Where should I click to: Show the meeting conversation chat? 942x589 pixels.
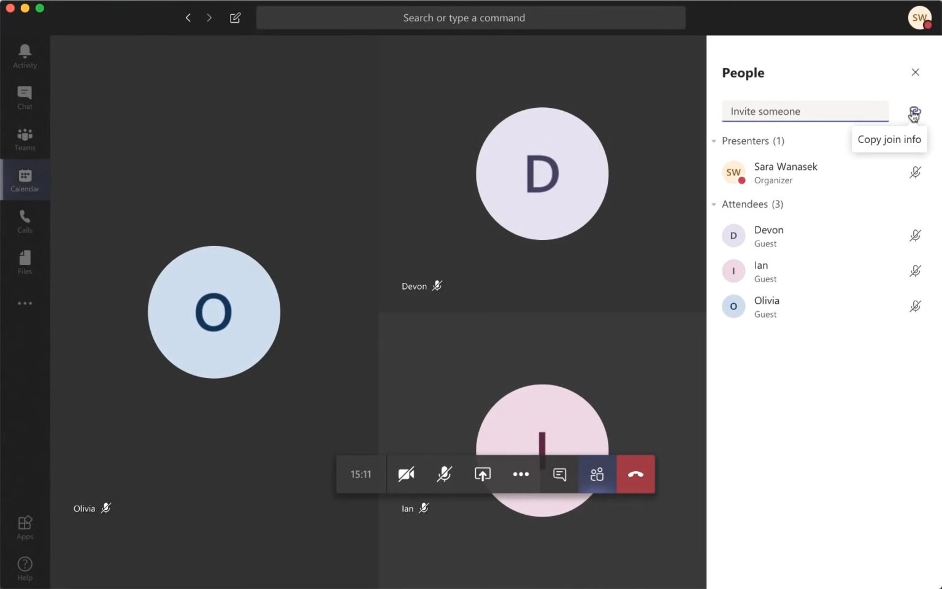click(559, 474)
